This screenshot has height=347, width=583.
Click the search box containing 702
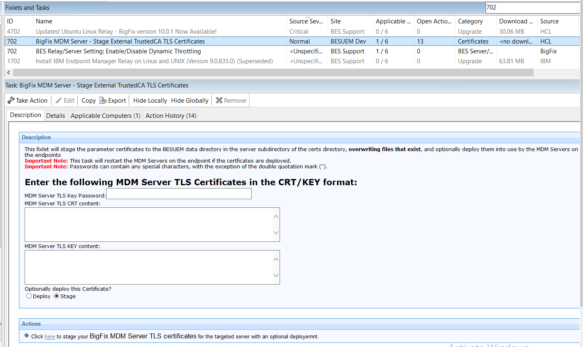tap(532, 7)
